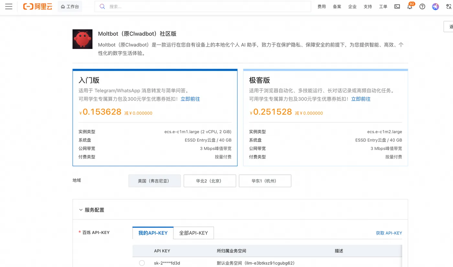Click the Moltbot（原Clwadbot）社区版 title
Viewport: 453px width, 267px height.
(137, 34)
